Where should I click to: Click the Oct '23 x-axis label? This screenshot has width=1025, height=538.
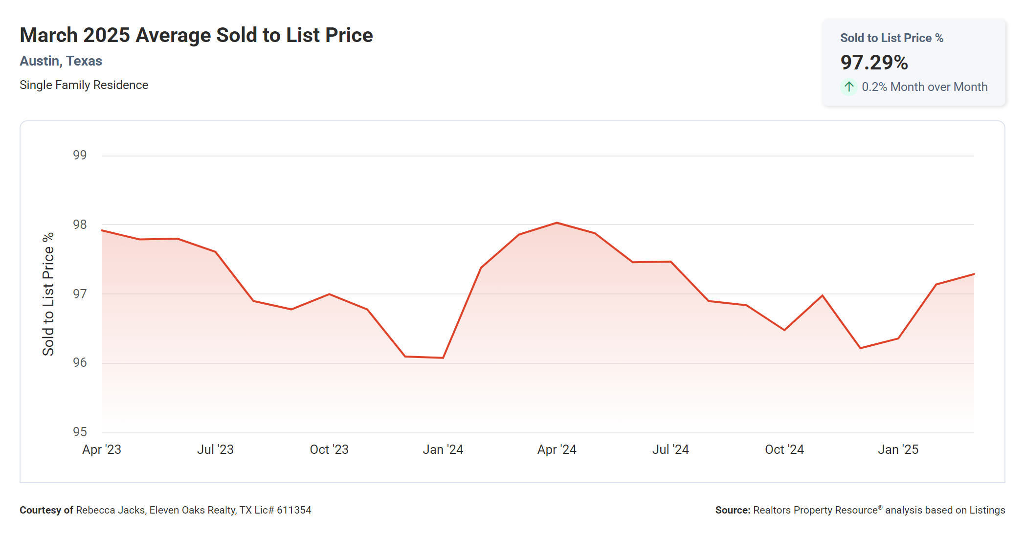[x=329, y=449]
